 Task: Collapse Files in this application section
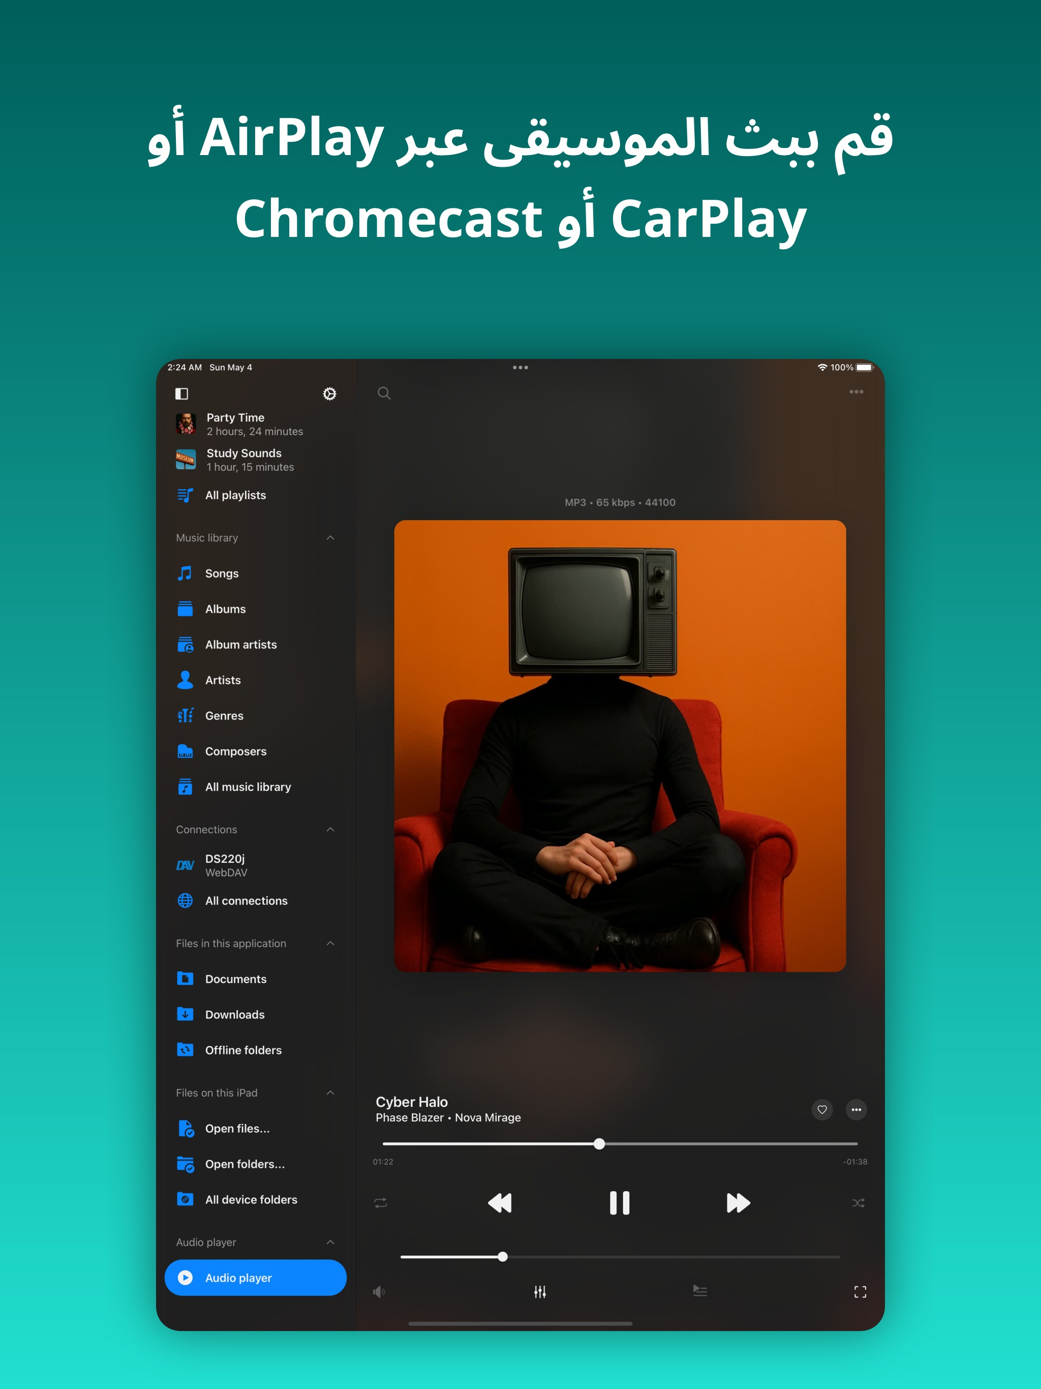[x=330, y=943]
